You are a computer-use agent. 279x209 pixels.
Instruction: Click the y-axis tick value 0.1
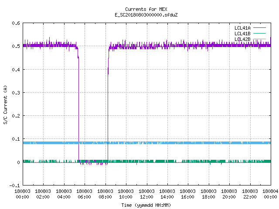pos(16,139)
